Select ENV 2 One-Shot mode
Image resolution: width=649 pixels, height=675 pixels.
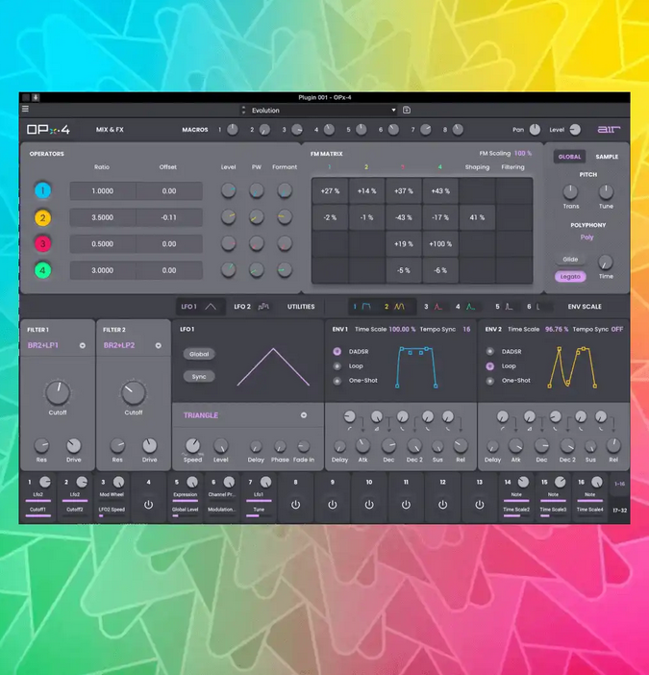tap(489, 381)
